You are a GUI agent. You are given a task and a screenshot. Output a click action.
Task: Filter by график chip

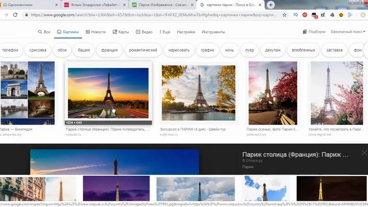[208, 50]
